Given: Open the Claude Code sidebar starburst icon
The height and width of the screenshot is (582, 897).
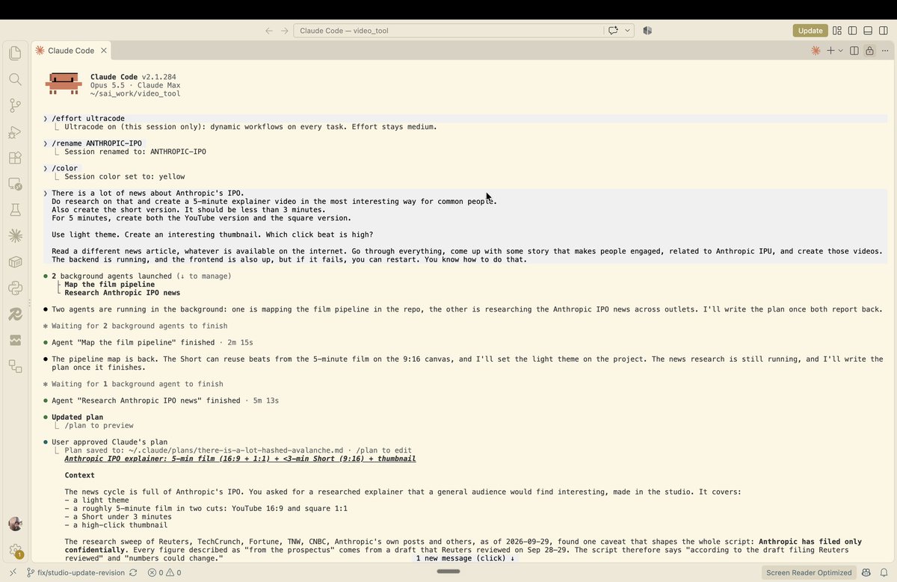Looking at the screenshot, I should [x=15, y=236].
